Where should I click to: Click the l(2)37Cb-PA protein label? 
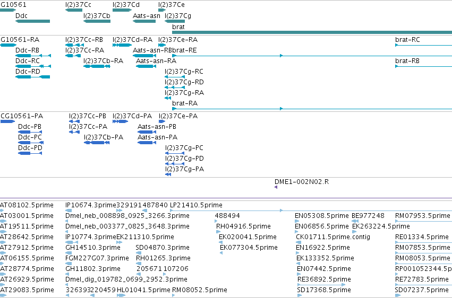point(104,137)
